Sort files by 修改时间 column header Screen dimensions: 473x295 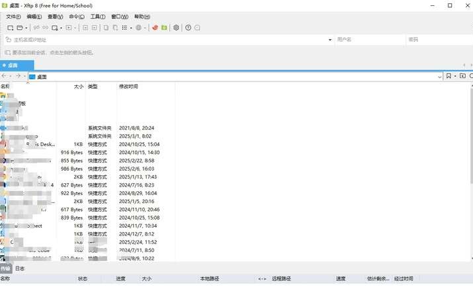[128, 87]
